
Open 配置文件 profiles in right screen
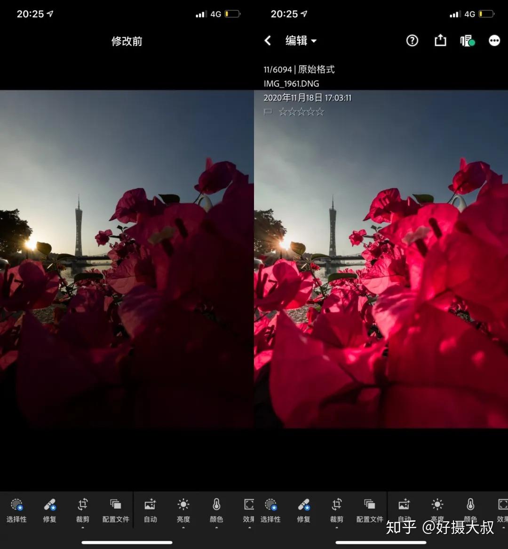pos(370,510)
